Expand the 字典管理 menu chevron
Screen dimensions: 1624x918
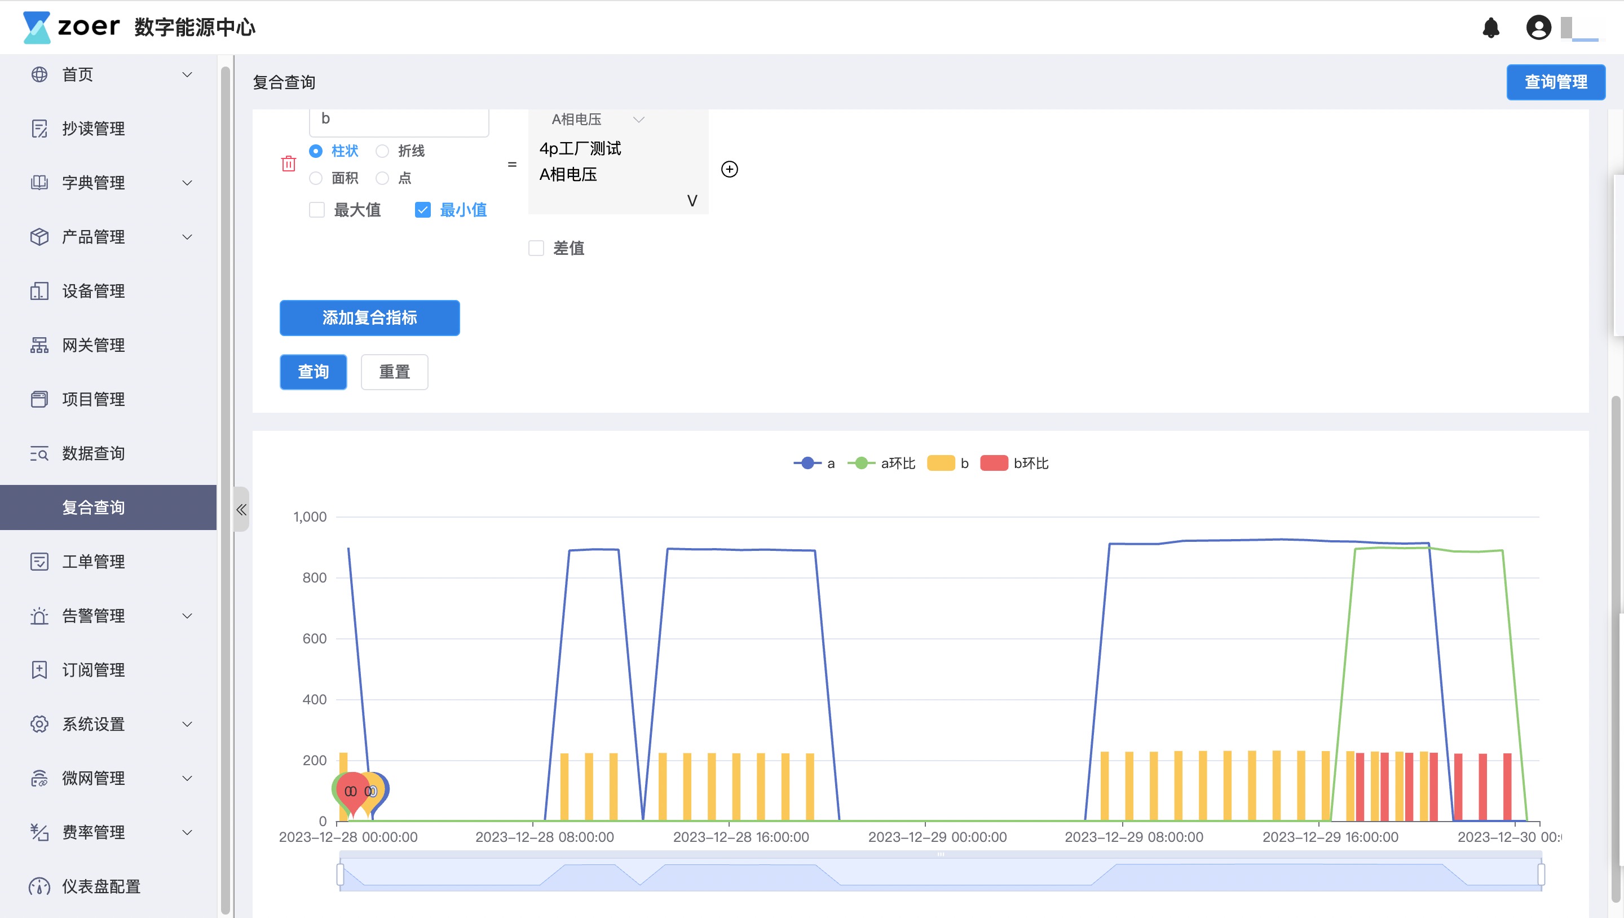pos(187,183)
